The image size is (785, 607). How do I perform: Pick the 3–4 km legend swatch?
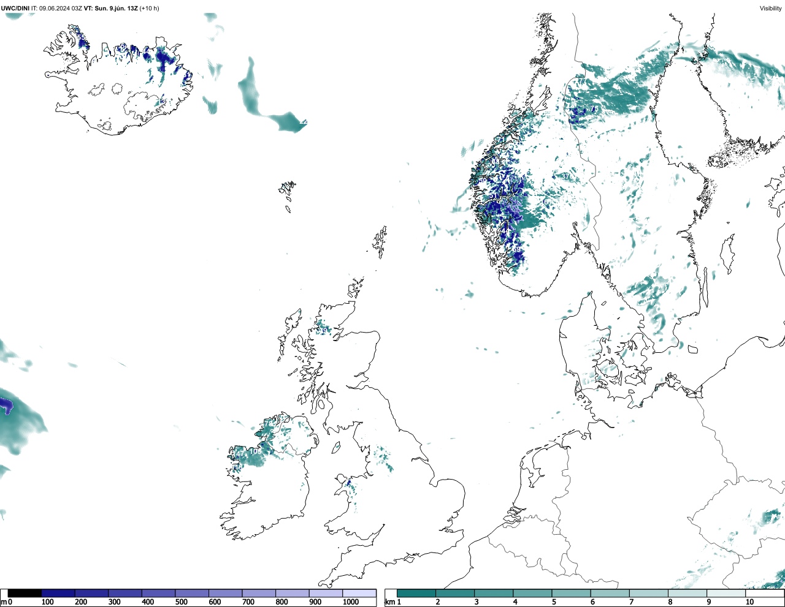click(x=494, y=593)
